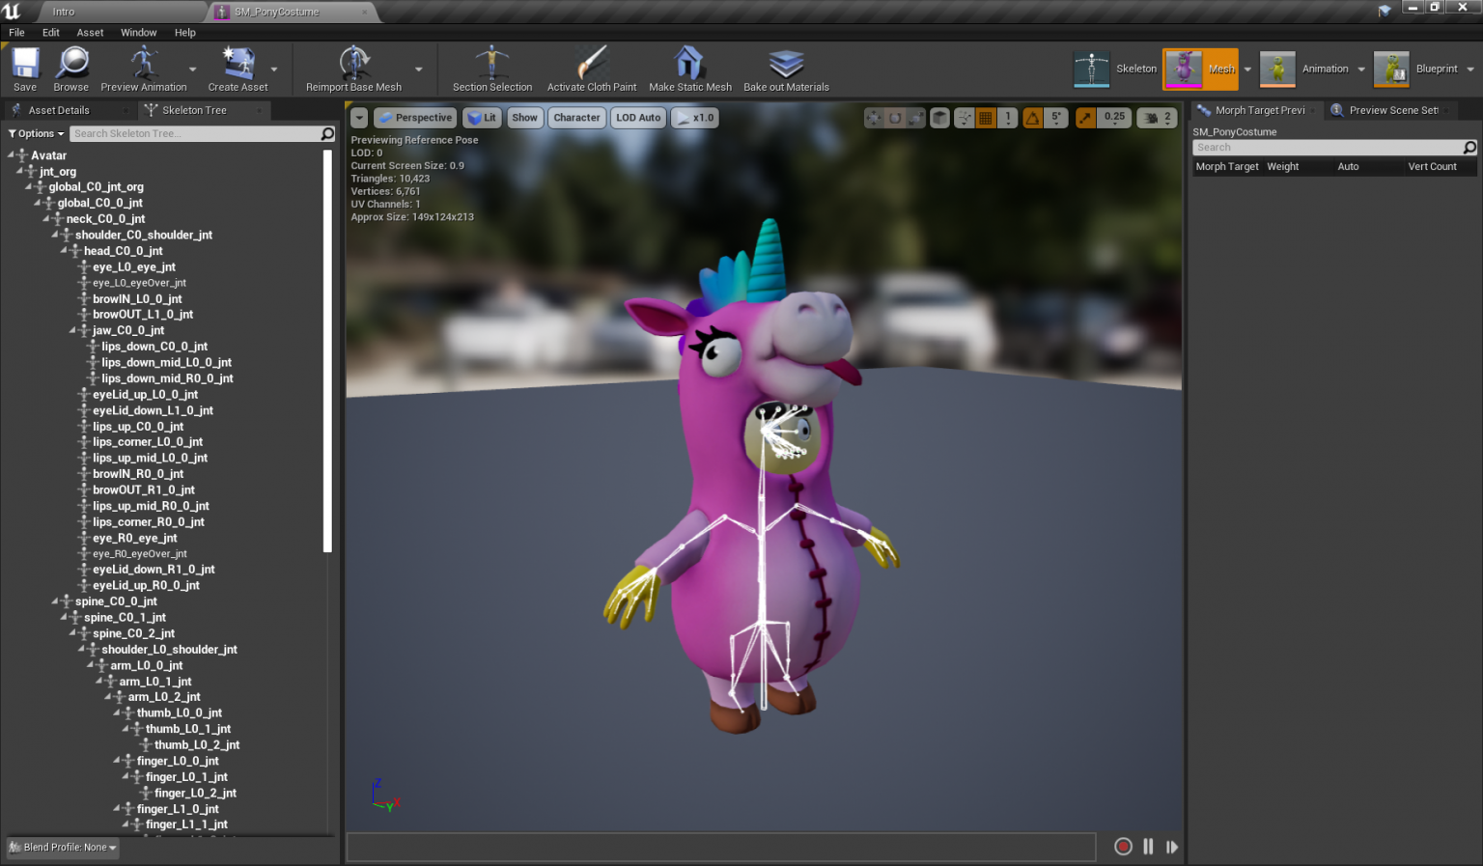This screenshot has height=866, width=1483.
Task: Open the Preview Animation tool
Action: coord(144,69)
